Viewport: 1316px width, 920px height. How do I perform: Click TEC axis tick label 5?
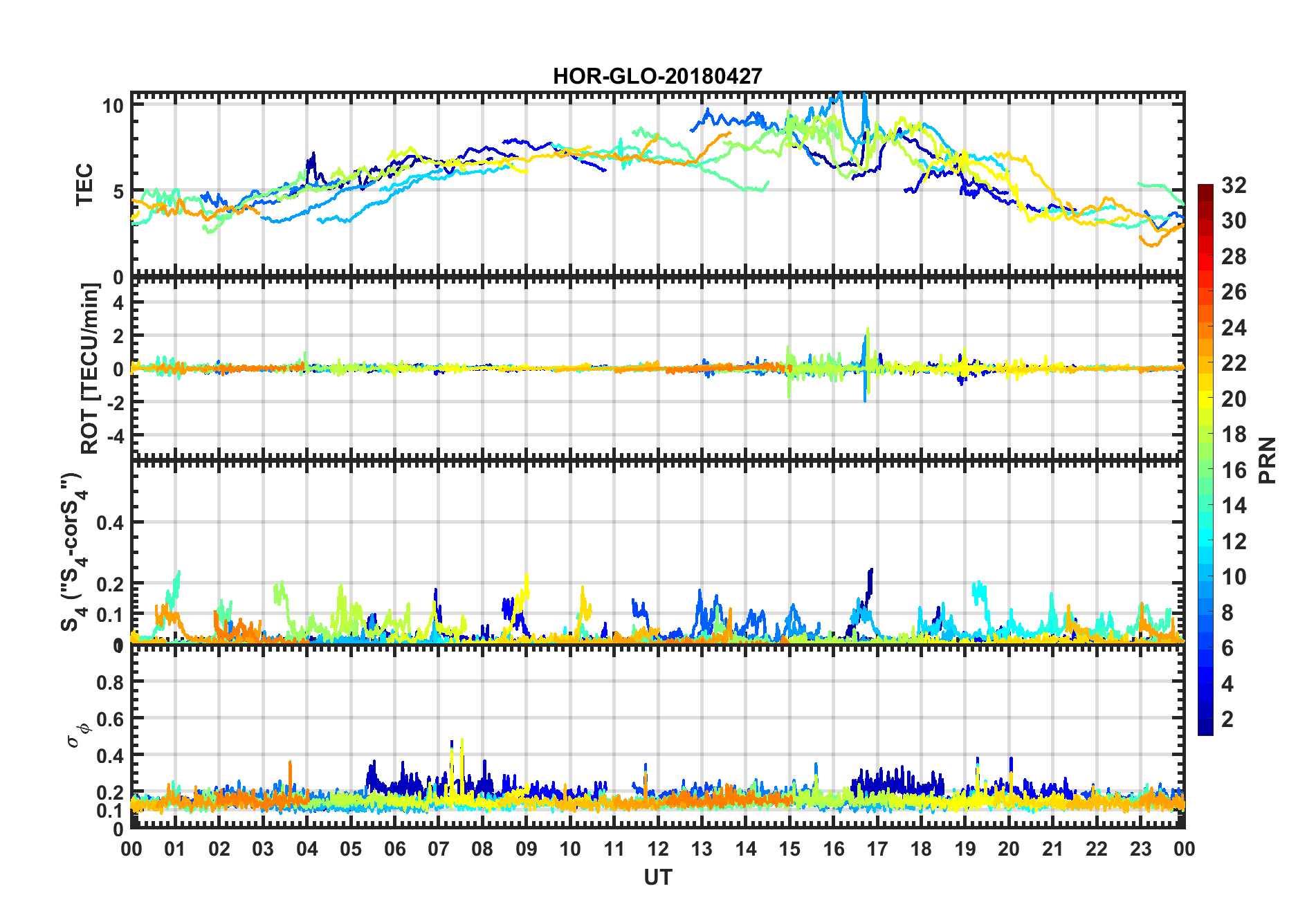click(118, 191)
